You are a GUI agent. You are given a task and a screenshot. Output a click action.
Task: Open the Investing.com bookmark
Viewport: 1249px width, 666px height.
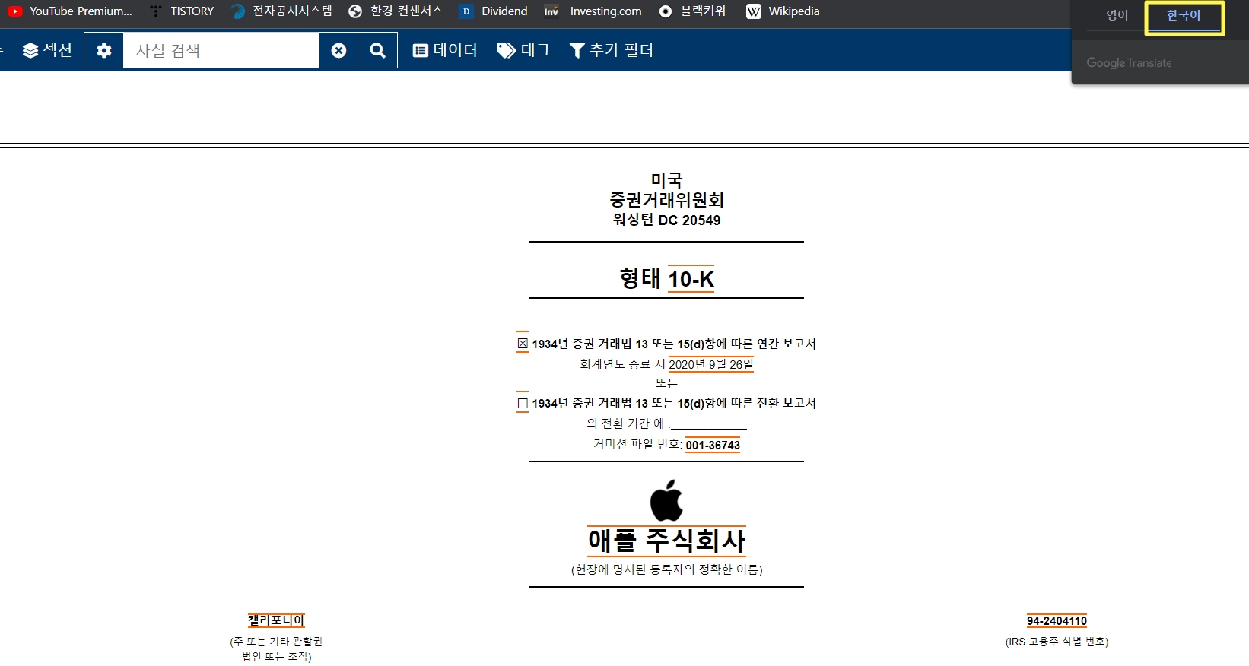(593, 11)
